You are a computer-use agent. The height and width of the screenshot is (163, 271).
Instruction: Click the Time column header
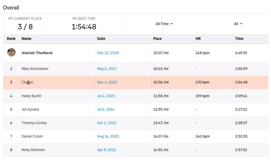click(239, 39)
